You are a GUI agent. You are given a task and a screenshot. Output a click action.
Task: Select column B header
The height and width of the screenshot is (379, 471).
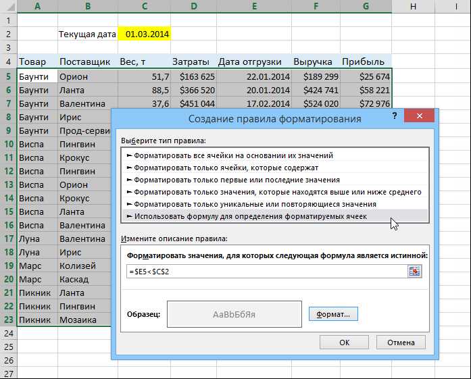[x=88, y=6]
